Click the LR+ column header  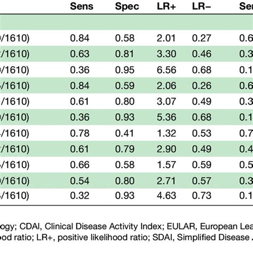[166, 6]
